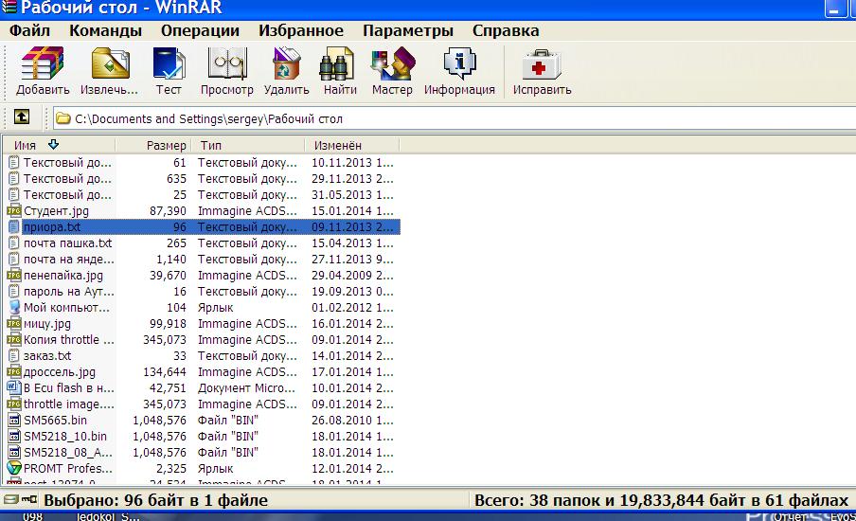Select the BIN file icon of SM5665.bin
This screenshot has height=521, width=856.
pos(14,420)
